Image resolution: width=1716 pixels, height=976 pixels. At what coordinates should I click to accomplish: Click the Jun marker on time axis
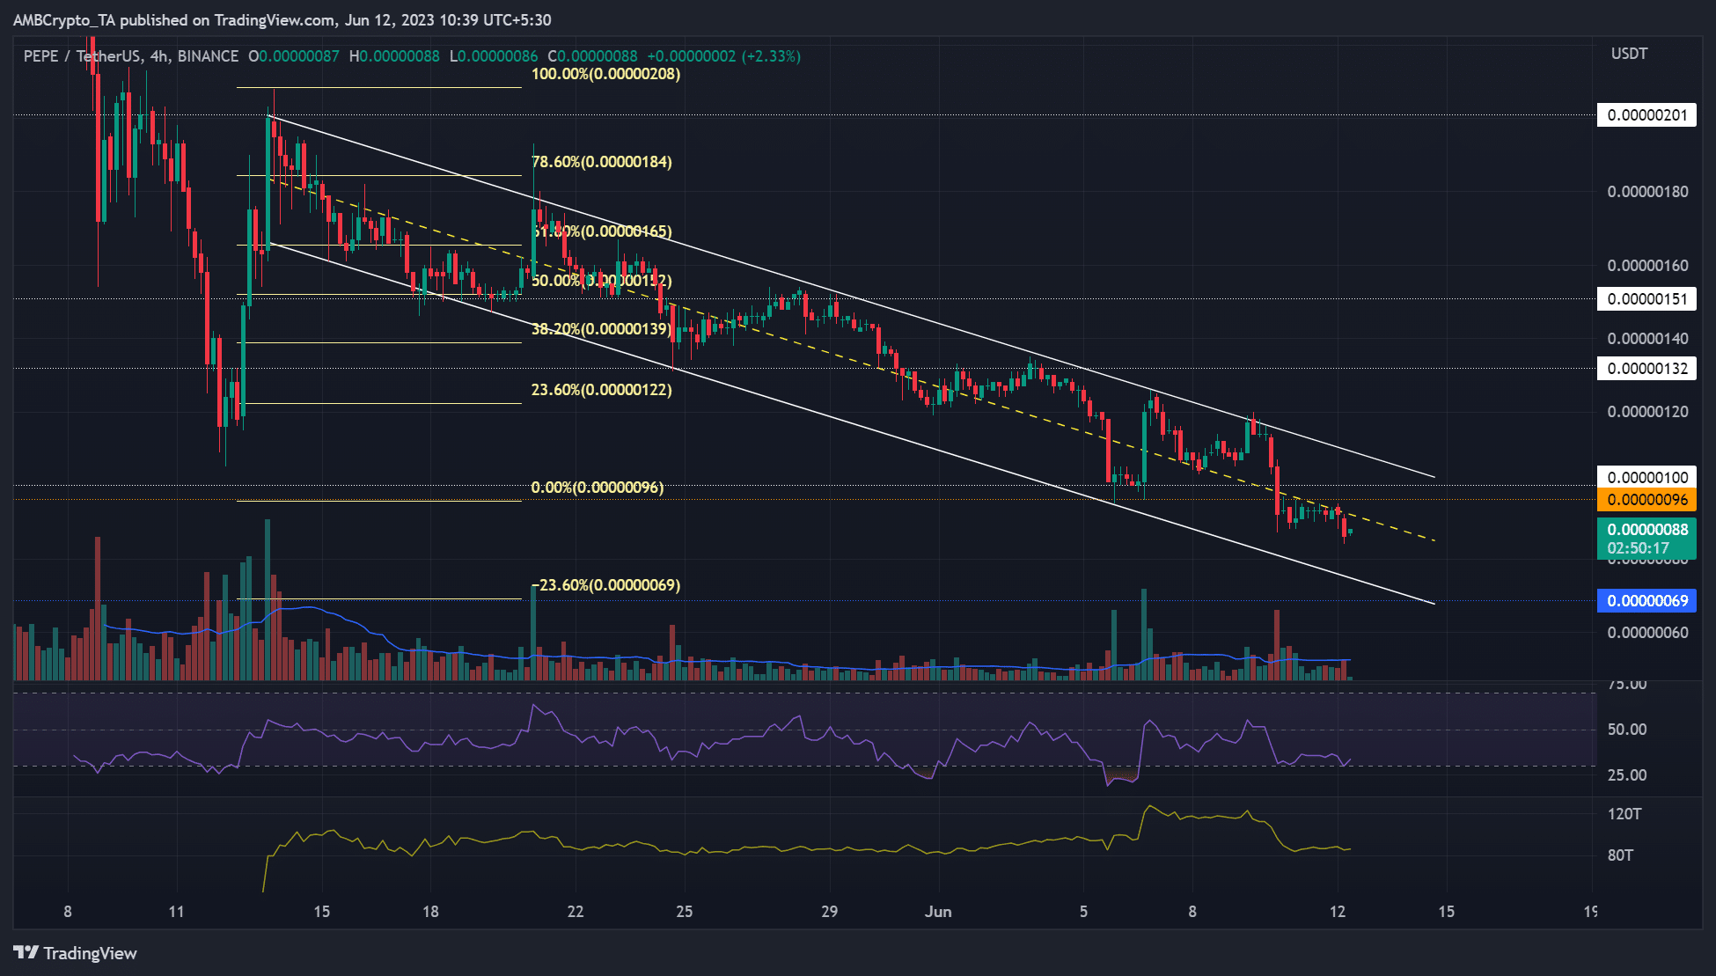click(x=938, y=912)
